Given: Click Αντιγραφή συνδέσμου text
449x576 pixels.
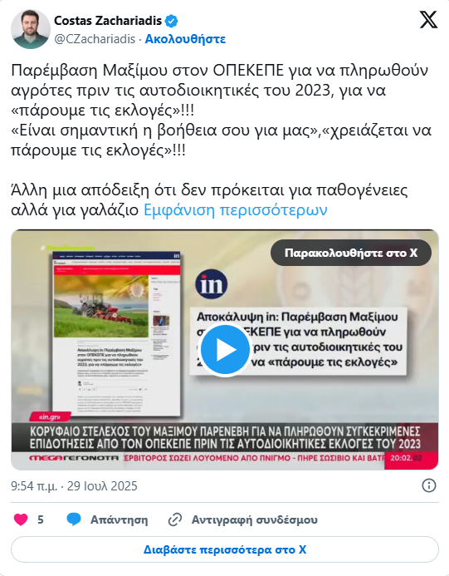Looking at the screenshot, I should (x=255, y=519).
